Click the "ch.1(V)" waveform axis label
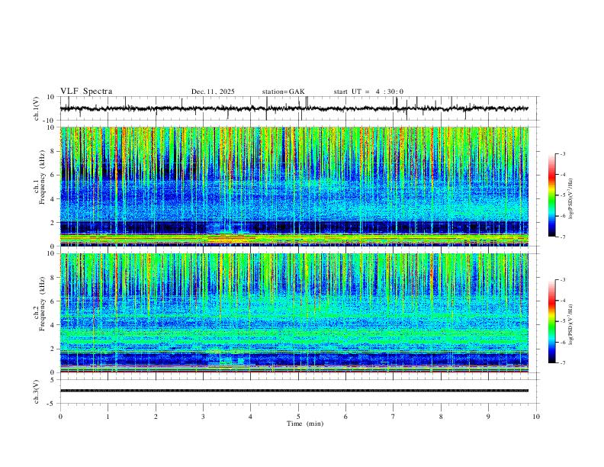This screenshot has width=604, height=467. 37,108
